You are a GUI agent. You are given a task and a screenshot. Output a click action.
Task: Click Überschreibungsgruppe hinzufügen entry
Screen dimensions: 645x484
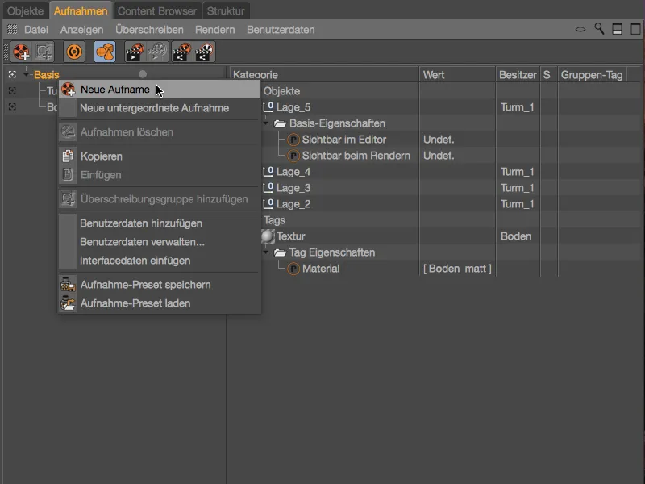point(159,199)
